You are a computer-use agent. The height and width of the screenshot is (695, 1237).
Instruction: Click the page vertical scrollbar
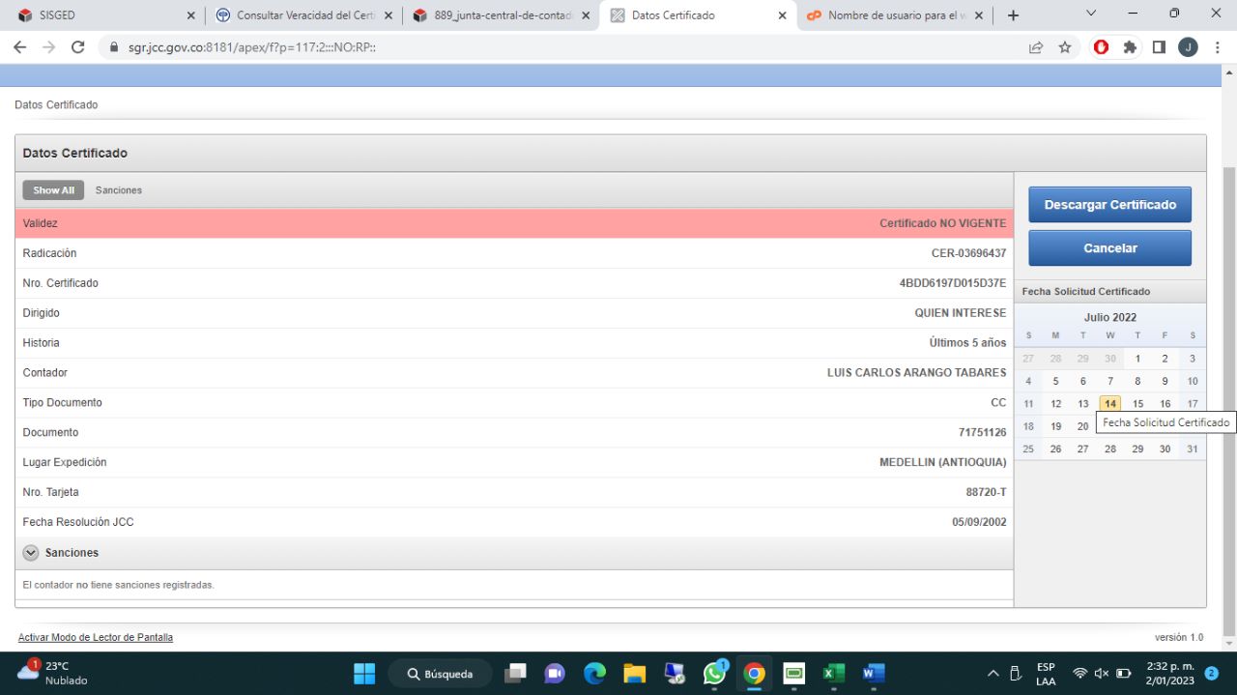click(x=1229, y=387)
